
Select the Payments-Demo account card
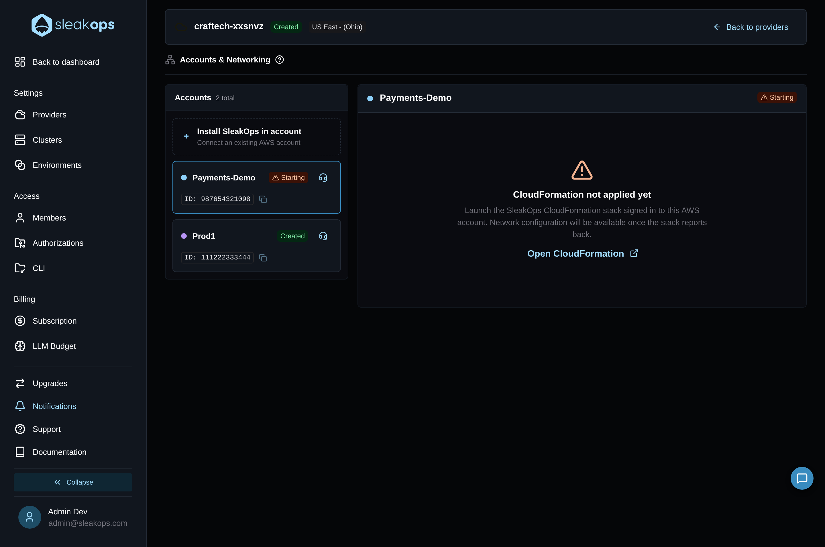point(256,187)
